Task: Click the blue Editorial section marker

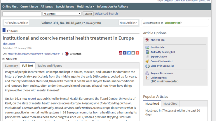Action: tap(4, 30)
